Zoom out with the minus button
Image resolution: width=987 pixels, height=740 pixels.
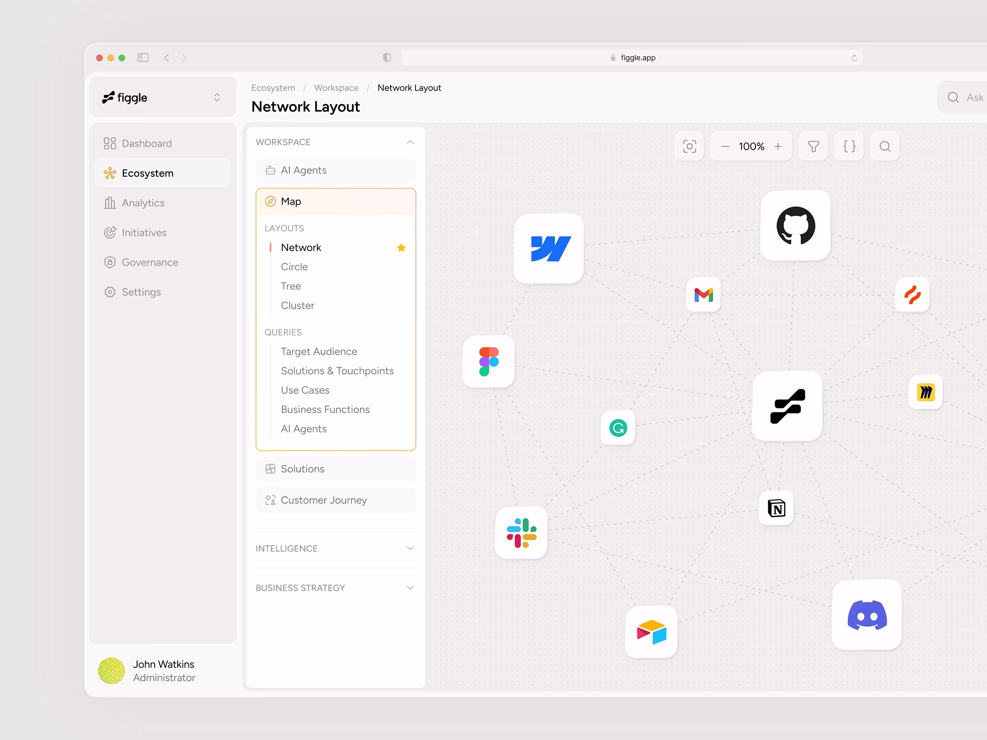pyautogui.click(x=725, y=146)
